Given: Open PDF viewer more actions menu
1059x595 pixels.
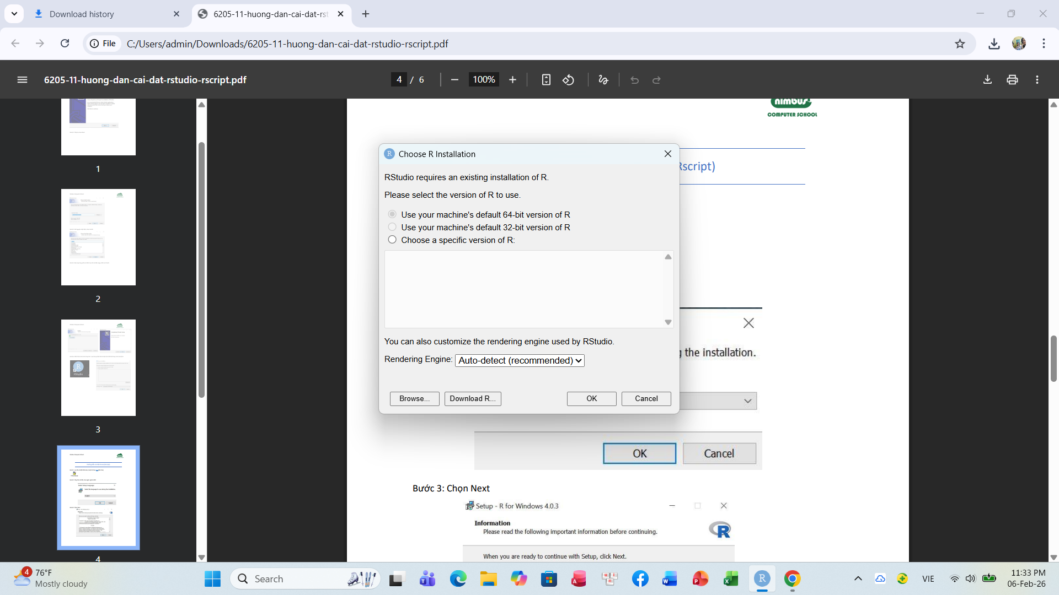Looking at the screenshot, I should [x=1037, y=80].
